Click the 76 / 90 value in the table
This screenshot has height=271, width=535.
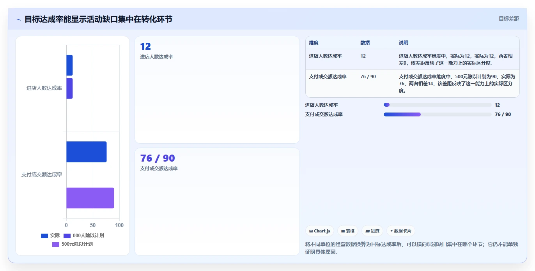[368, 76]
